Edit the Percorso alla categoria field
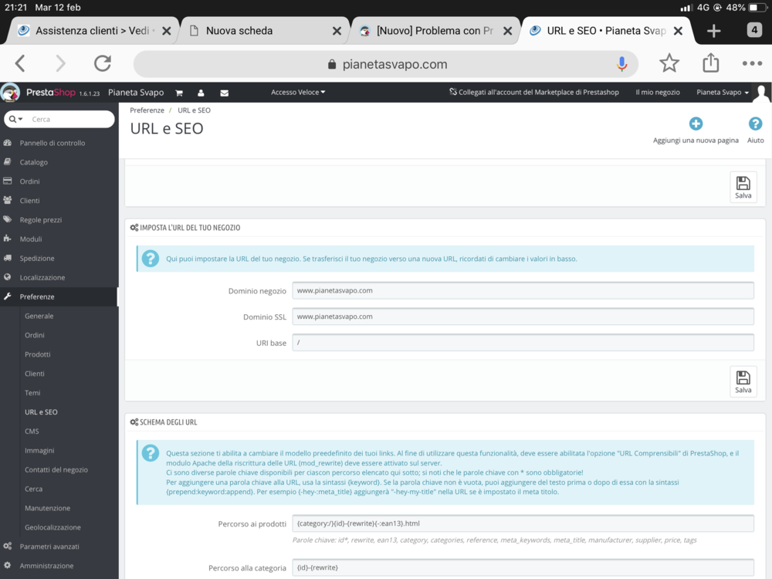The width and height of the screenshot is (772, 579). tap(523, 567)
